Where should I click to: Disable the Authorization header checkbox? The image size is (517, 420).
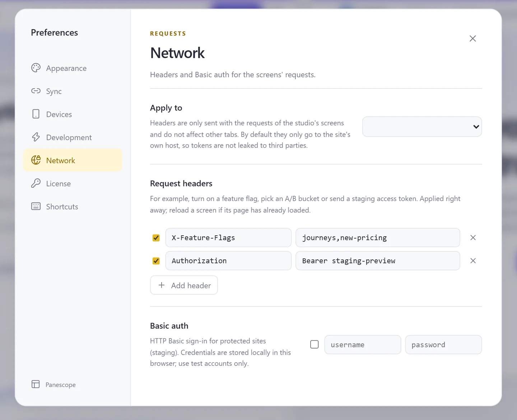point(156,261)
